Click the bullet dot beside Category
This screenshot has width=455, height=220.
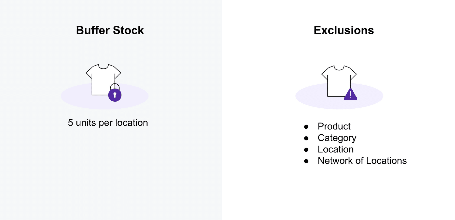306,138
